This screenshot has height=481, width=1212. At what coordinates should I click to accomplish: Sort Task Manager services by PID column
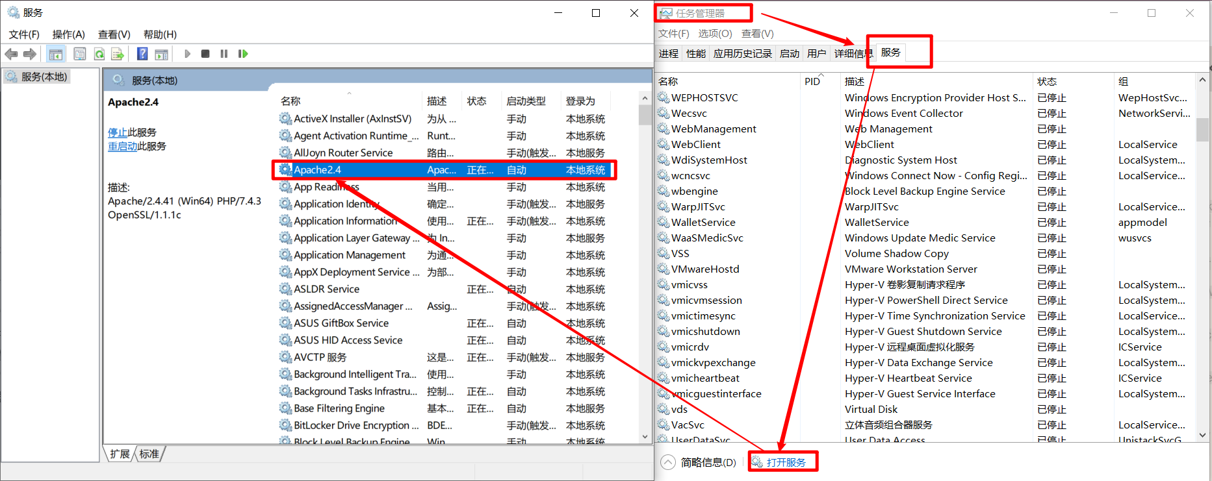(812, 82)
